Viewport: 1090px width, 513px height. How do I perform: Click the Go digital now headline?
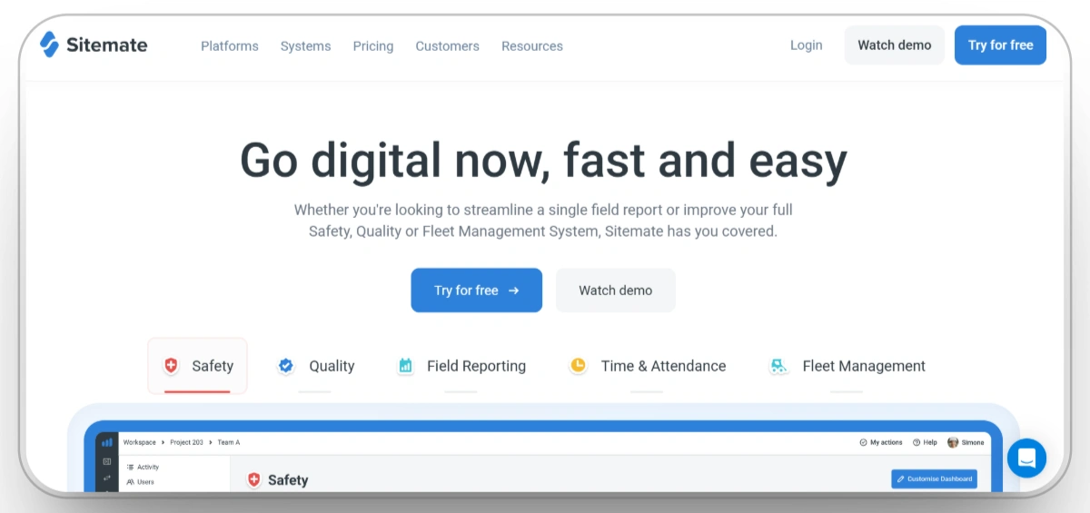click(x=543, y=161)
